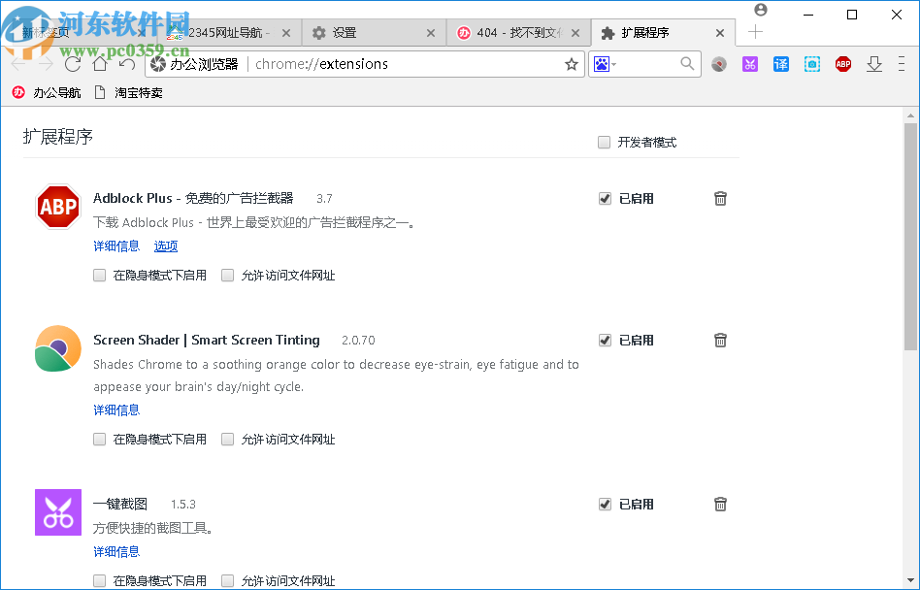This screenshot has width=920, height=590.
Task: Open the browser's main menu icon
Action: pyautogui.click(x=903, y=63)
